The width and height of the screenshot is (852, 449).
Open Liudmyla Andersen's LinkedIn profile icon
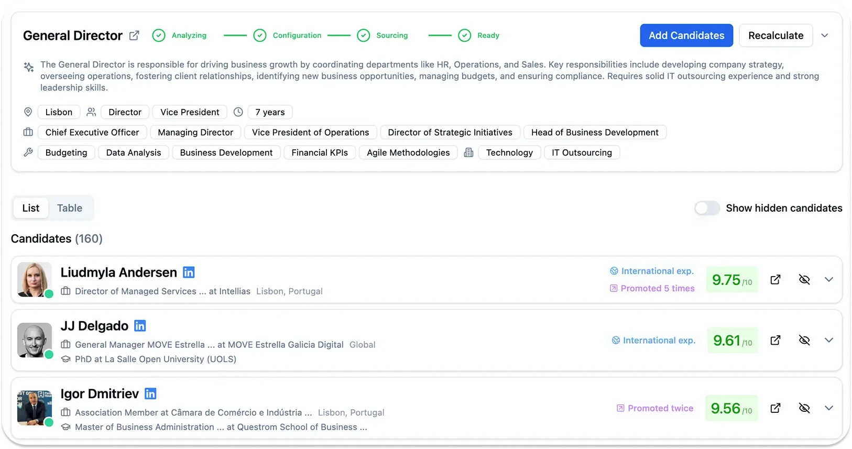(189, 272)
